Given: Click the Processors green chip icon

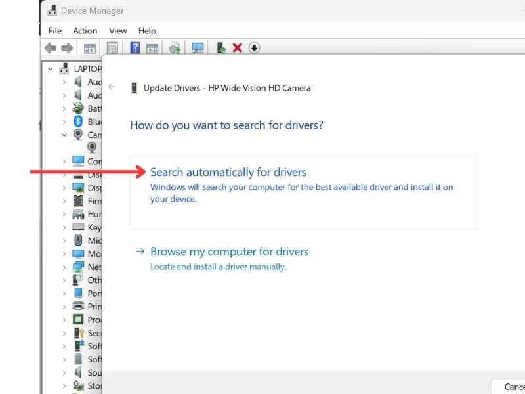Looking at the screenshot, I should point(78,320).
